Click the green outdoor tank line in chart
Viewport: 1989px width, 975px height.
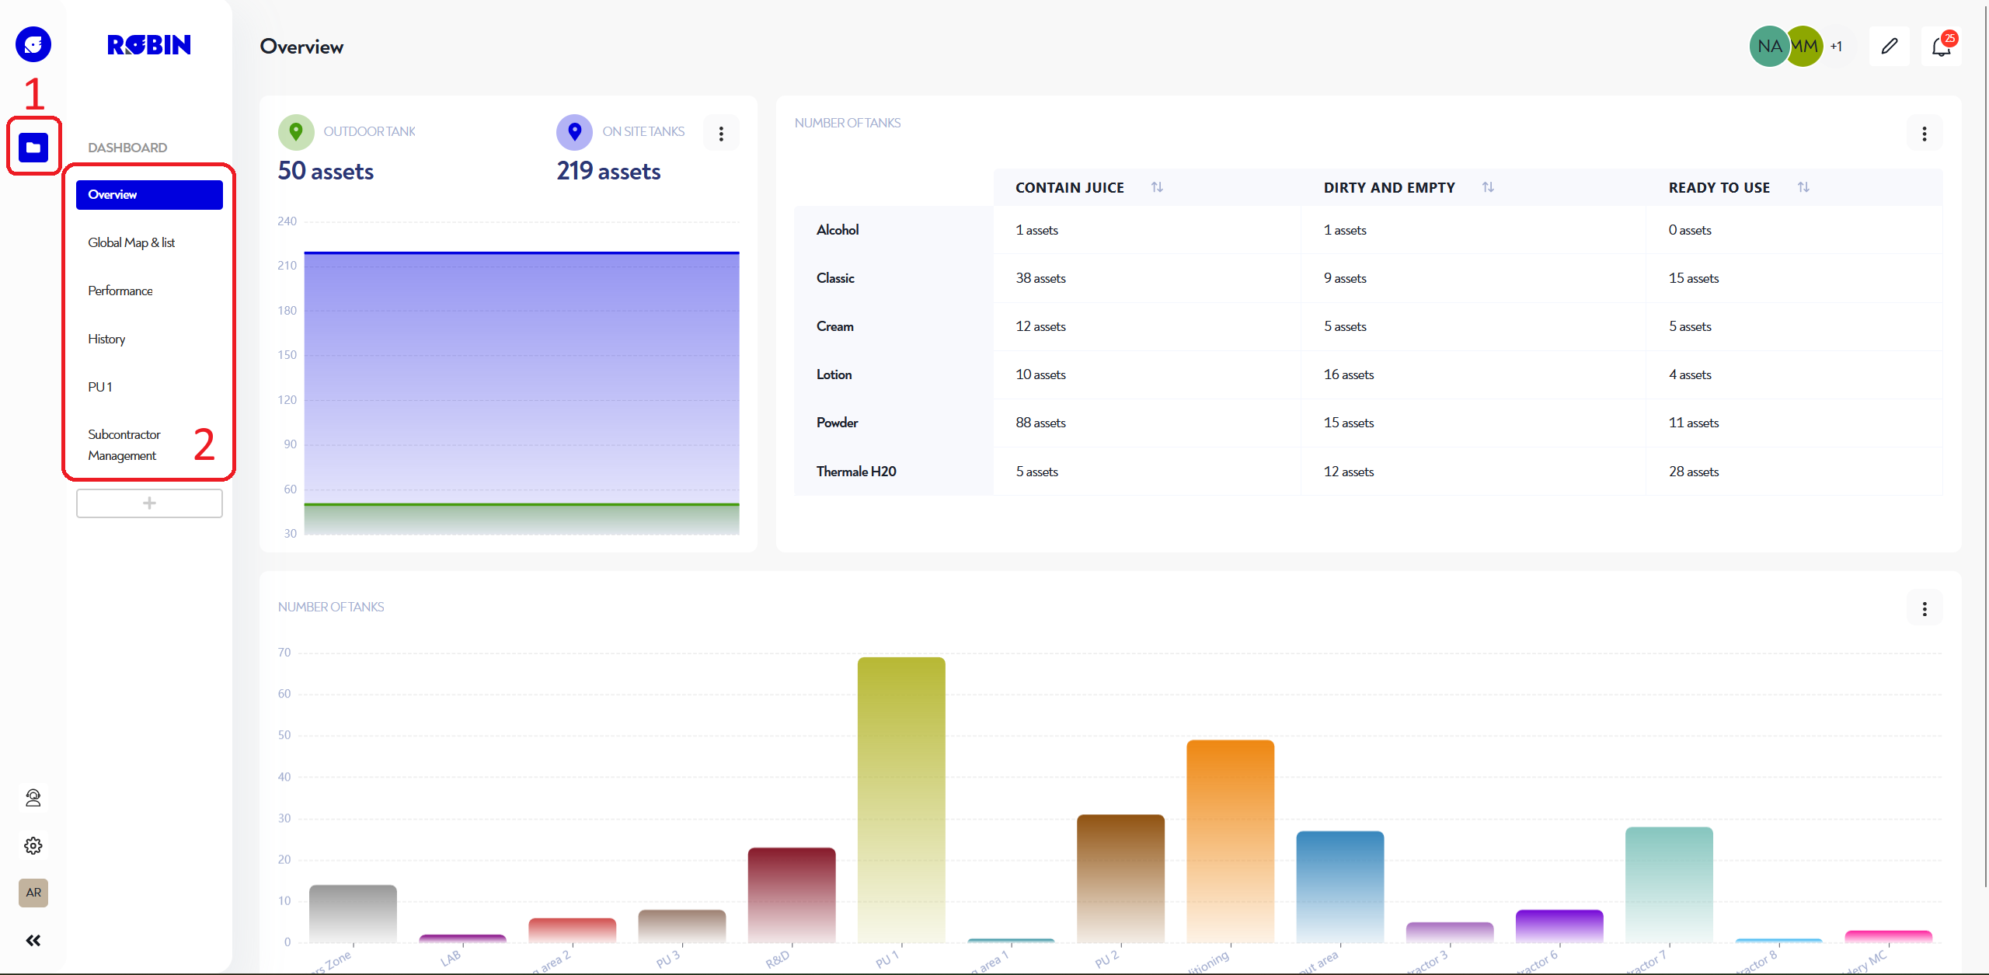coord(521,504)
